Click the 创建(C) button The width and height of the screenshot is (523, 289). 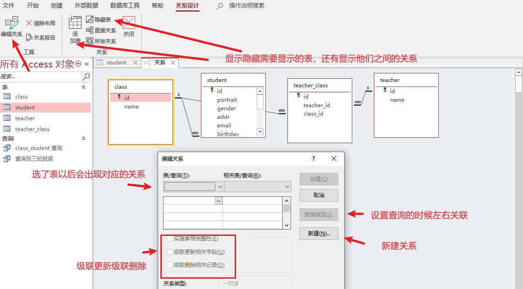318,179
